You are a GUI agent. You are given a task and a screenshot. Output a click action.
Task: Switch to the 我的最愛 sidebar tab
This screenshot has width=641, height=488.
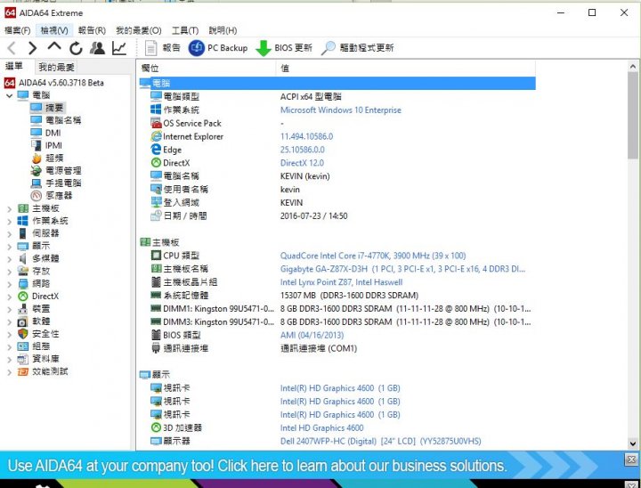coord(56,67)
